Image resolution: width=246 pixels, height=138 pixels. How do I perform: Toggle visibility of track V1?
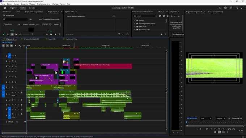click(x=16, y=87)
